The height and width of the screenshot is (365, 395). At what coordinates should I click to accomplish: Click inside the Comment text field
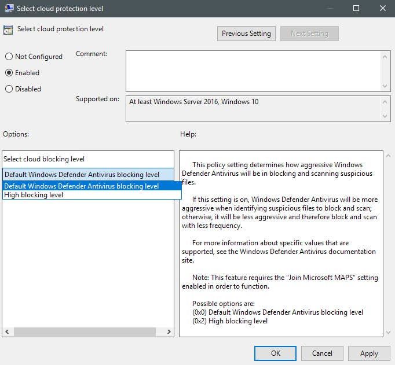click(253, 71)
